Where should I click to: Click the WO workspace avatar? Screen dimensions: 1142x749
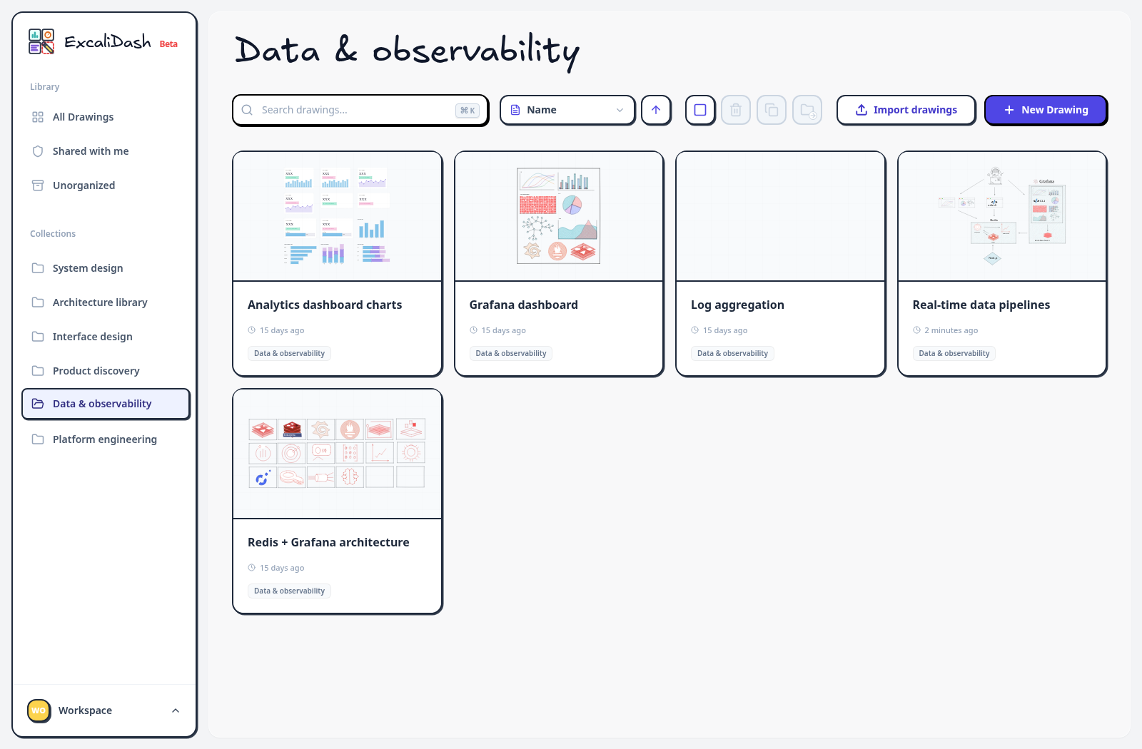[39, 710]
